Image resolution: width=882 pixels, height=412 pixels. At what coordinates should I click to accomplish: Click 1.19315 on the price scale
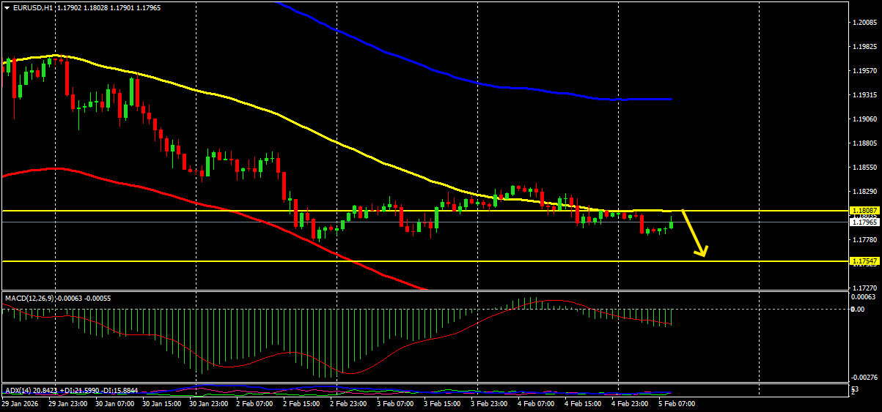tap(864, 95)
